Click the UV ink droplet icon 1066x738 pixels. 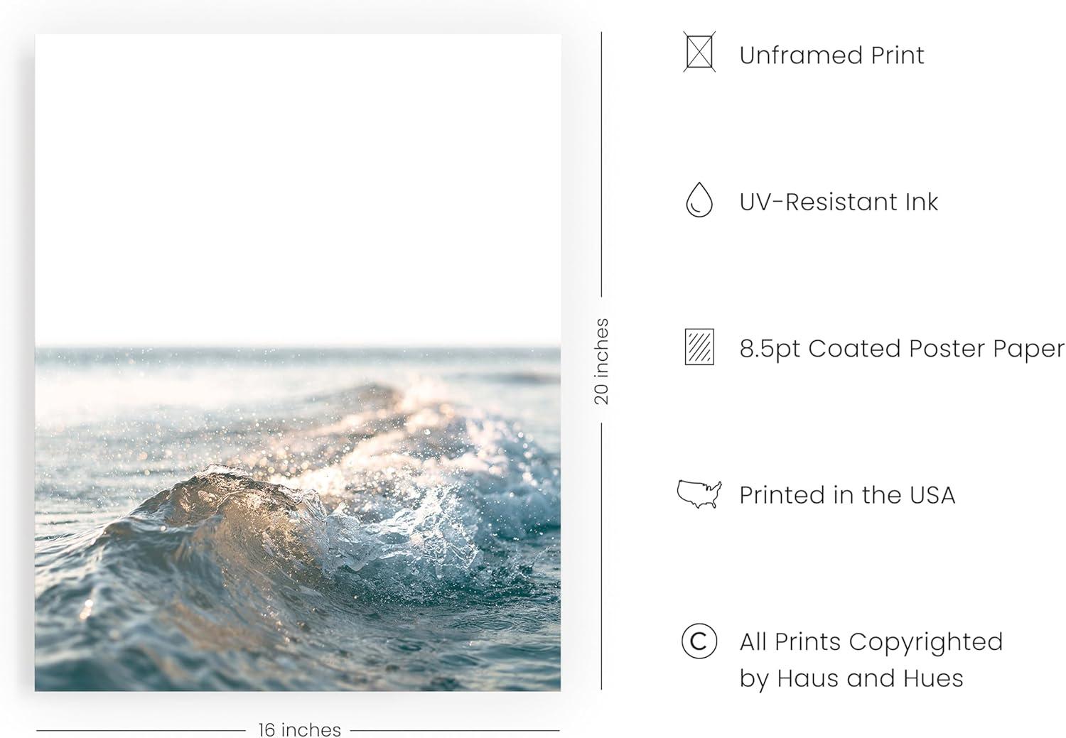[699, 200]
